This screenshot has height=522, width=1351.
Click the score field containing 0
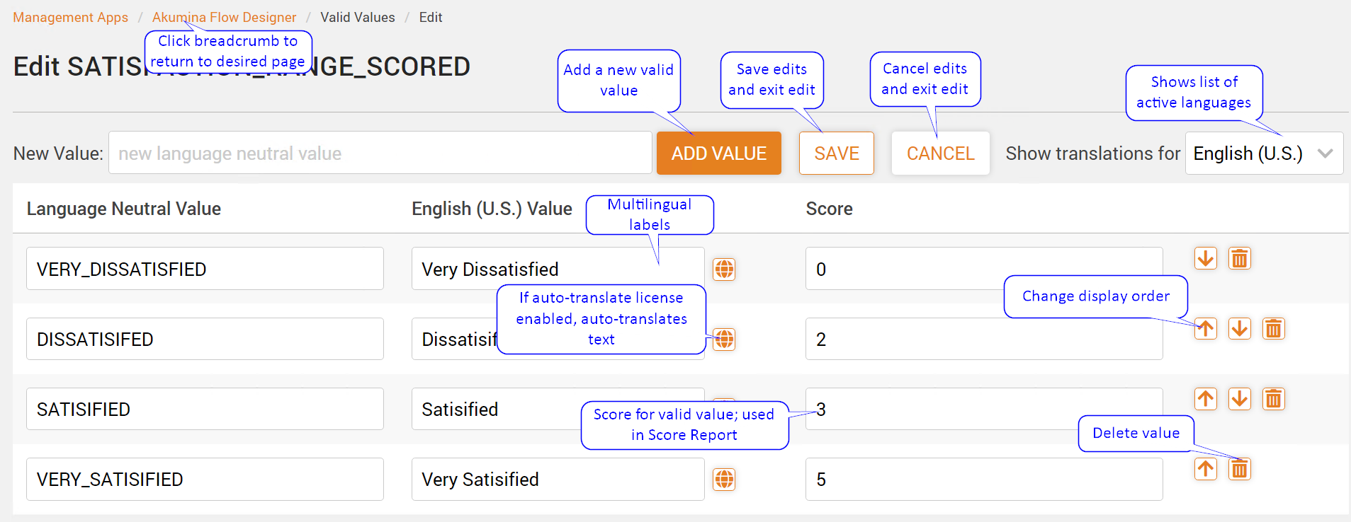click(x=984, y=268)
